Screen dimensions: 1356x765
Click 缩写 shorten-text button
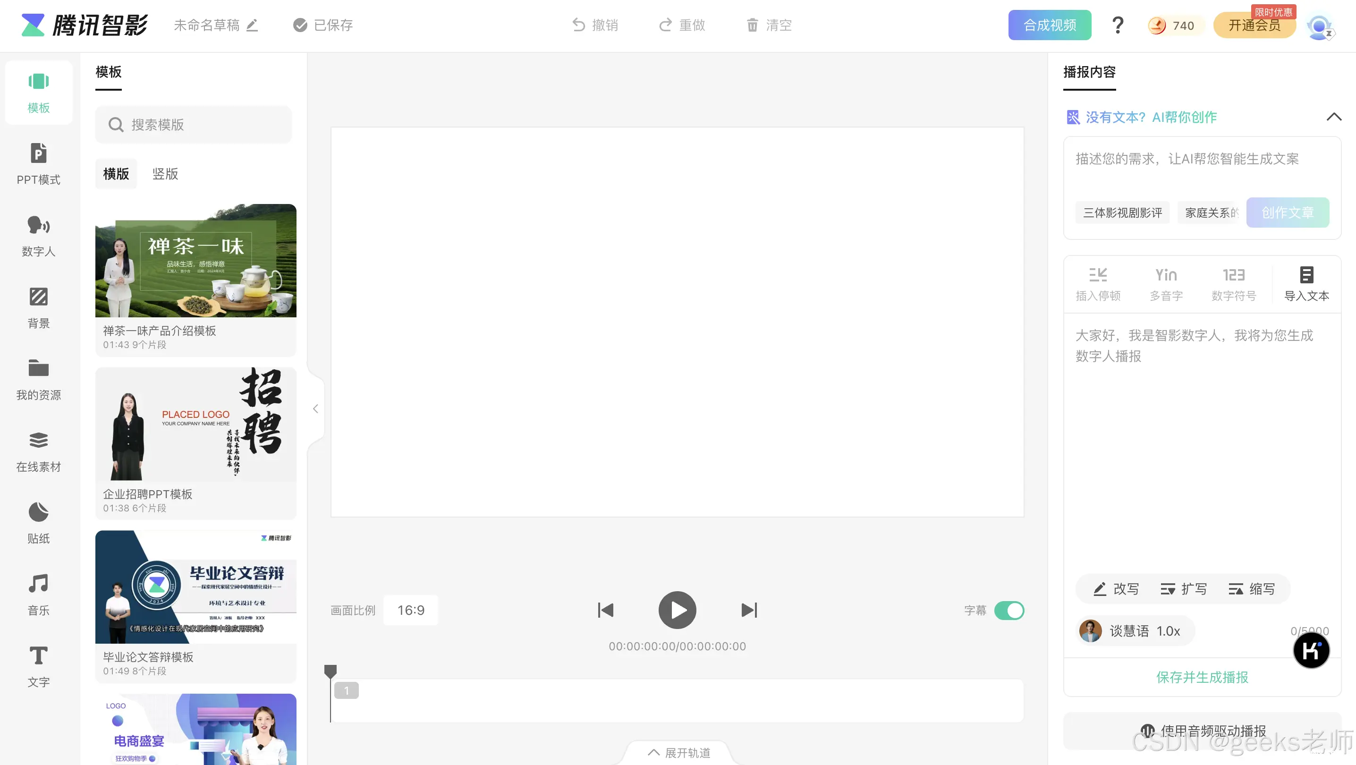point(1252,589)
